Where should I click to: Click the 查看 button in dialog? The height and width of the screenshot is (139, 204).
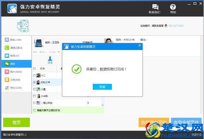click(102, 87)
